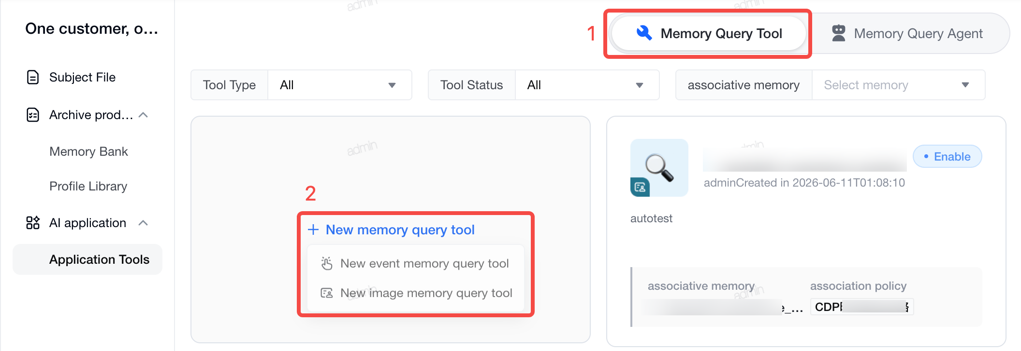Click the event memory hand icon
The height and width of the screenshot is (351, 1021).
(327, 263)
